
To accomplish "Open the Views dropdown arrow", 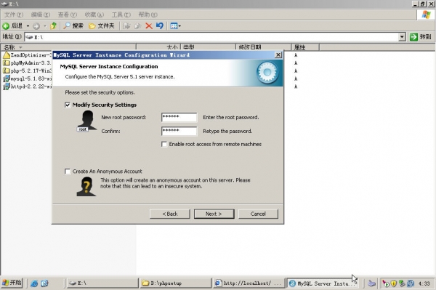I will click(179, 26).
